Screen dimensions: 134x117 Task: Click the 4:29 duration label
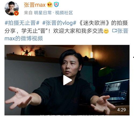click(x=121, y=110)
